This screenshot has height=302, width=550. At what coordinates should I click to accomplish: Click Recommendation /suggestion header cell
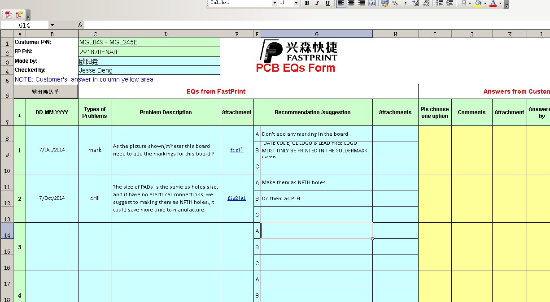(313, 112)
